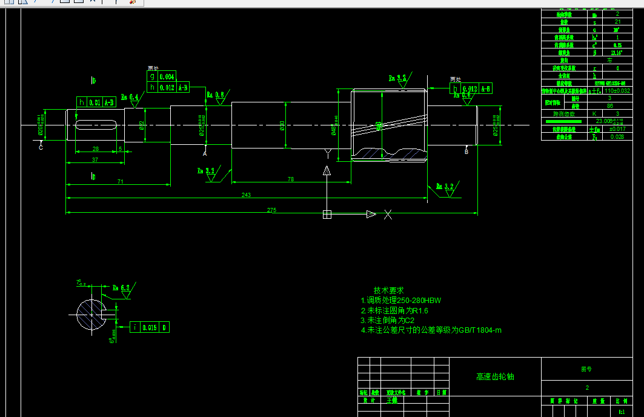Click the X axis label of UCS icon
Screen dimensions: 644x417
click(388, 215)
